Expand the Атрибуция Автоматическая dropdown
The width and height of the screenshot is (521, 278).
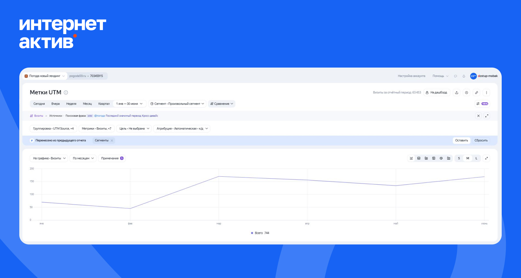pyautogui.click(x=182, y=129)
